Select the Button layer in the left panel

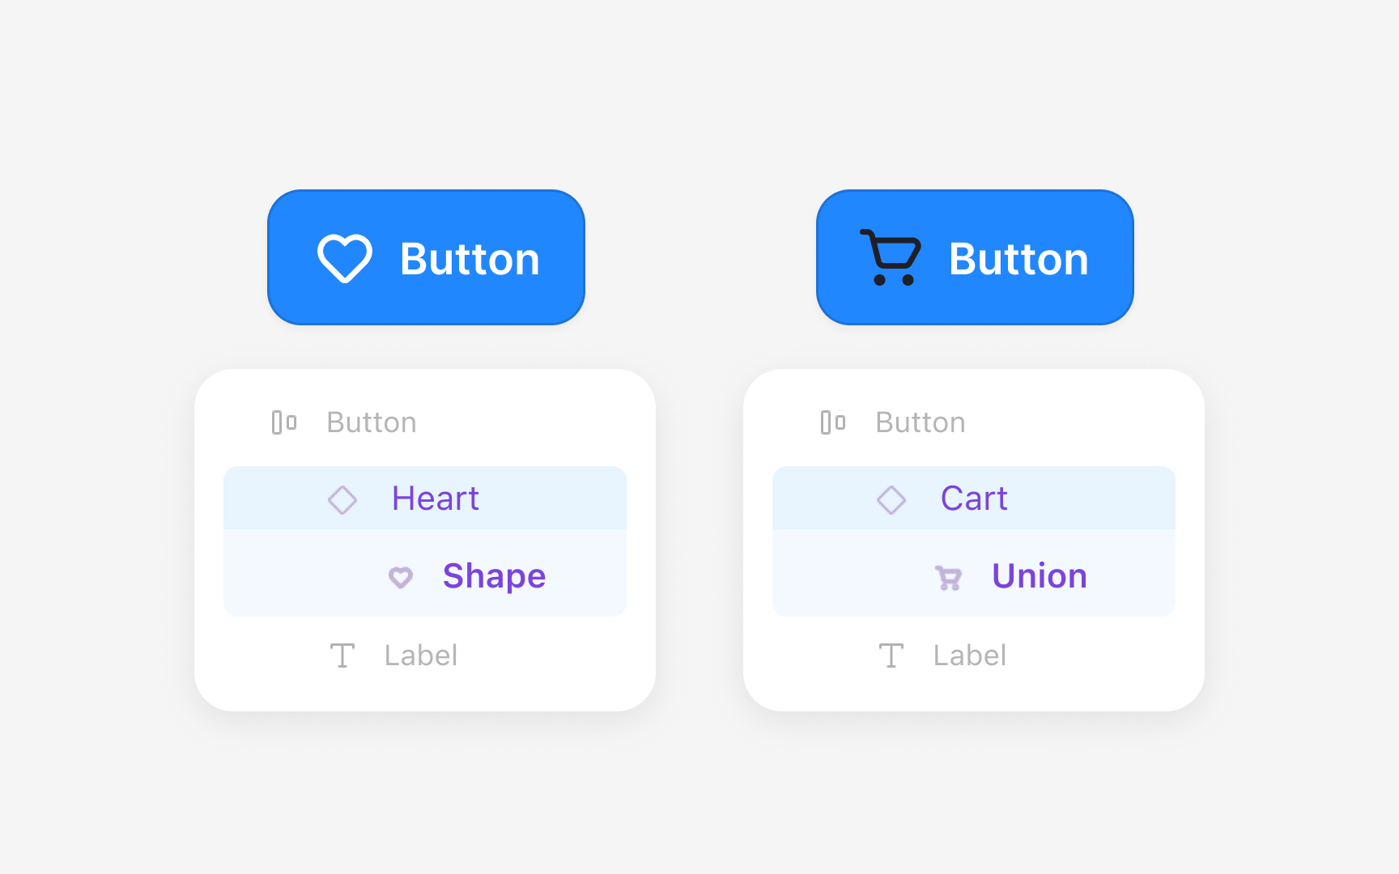pyautogui.click(x=371, y=422)
